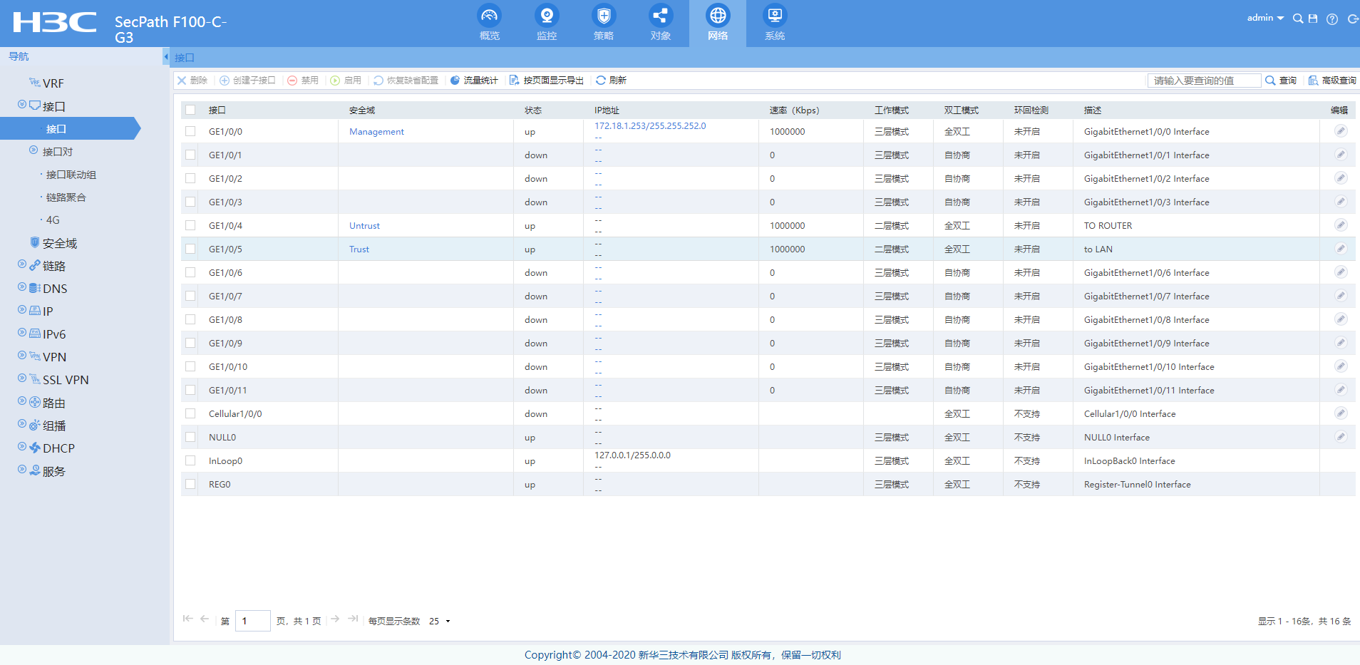
Task: Select 安全域 in the navigation tree
Action: pos(59,243)
